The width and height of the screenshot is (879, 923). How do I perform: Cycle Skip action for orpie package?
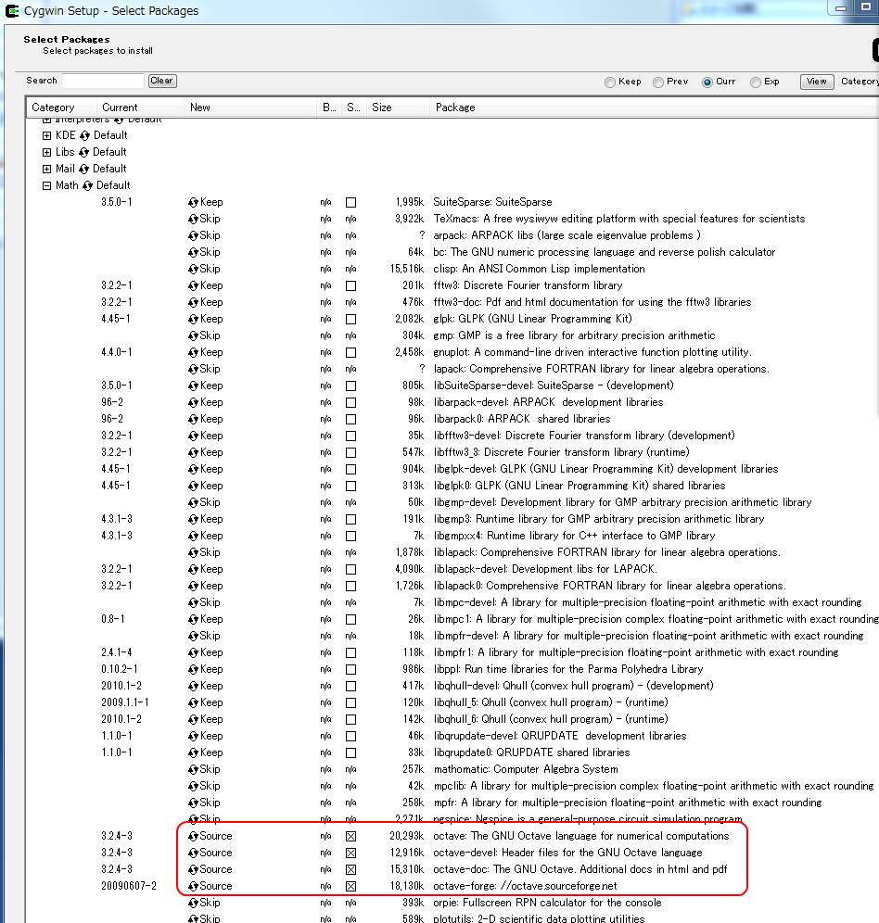coord(193,903)
